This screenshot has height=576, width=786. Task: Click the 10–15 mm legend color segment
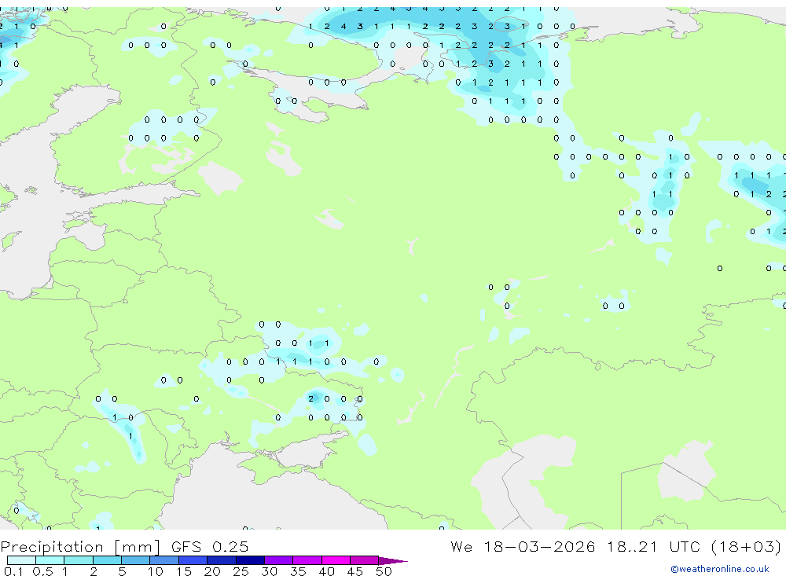[x=164, y=560]
